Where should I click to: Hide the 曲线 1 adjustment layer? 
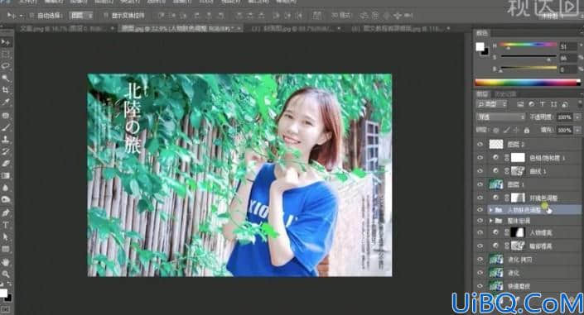480,171
